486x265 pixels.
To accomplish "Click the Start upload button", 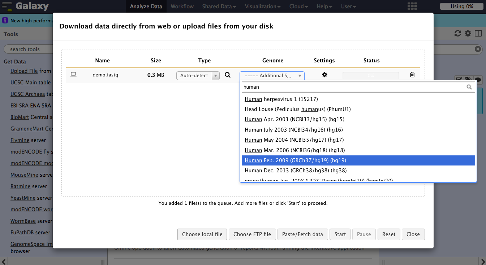I will point(340,234).
